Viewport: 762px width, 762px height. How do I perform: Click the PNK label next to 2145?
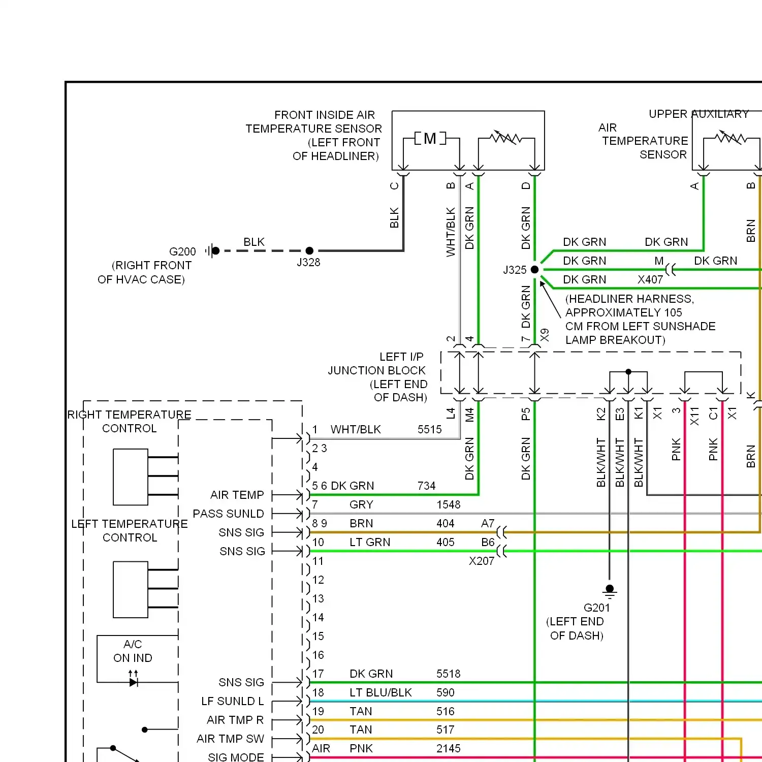pos(361,748)
